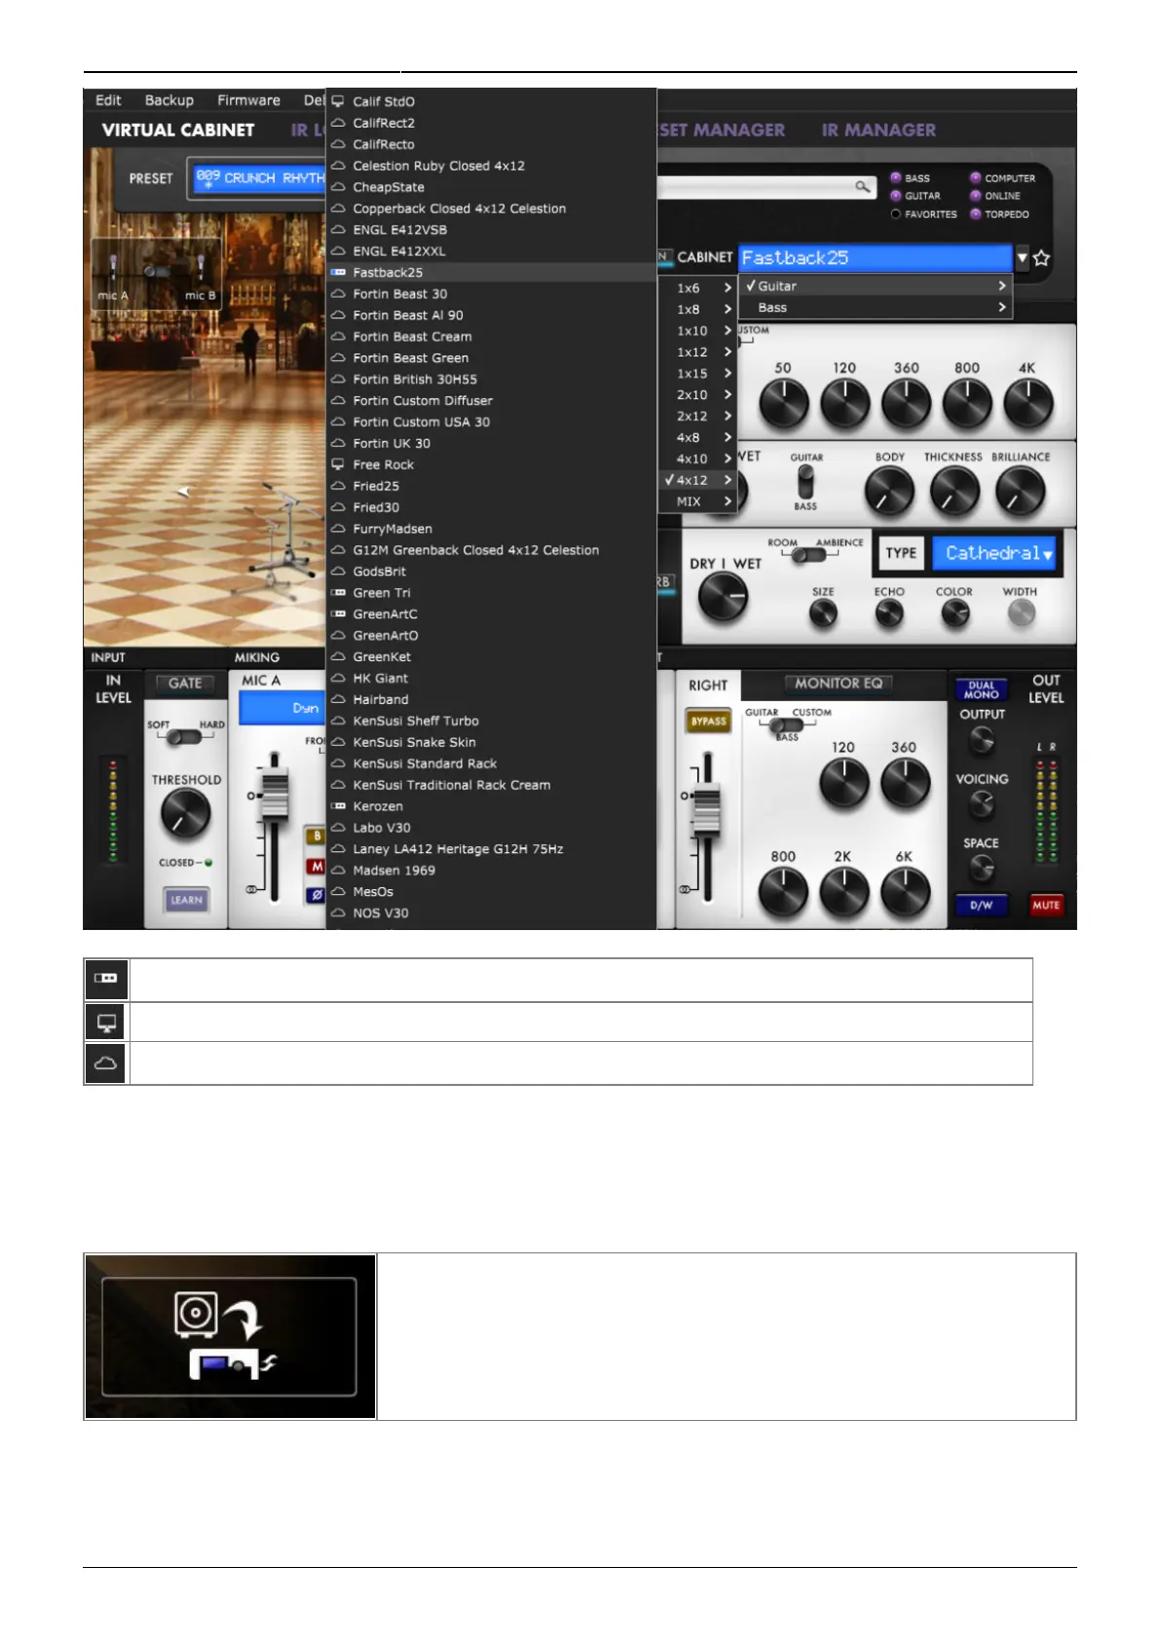Open the Backup menu

coord(169,100)
